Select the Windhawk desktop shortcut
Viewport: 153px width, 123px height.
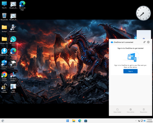pos(13,64)
